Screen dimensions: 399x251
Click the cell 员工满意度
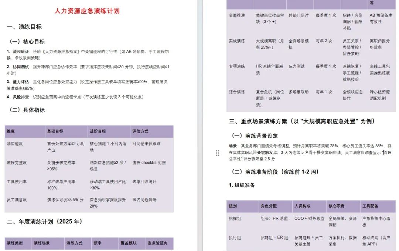(17, 200)
